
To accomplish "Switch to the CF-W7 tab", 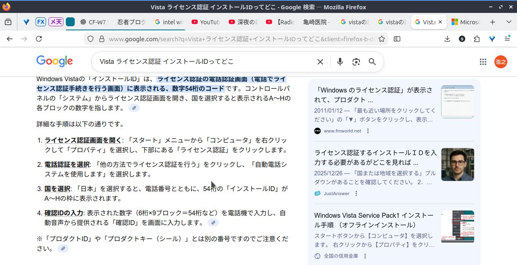I will click(94, 22).
